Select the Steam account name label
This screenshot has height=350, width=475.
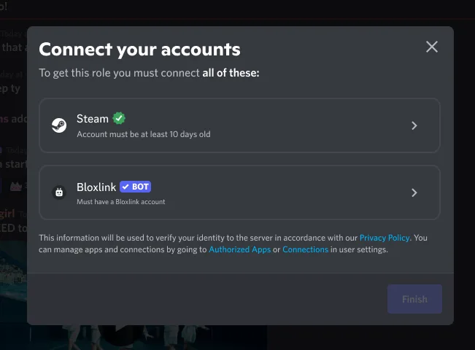93,119
